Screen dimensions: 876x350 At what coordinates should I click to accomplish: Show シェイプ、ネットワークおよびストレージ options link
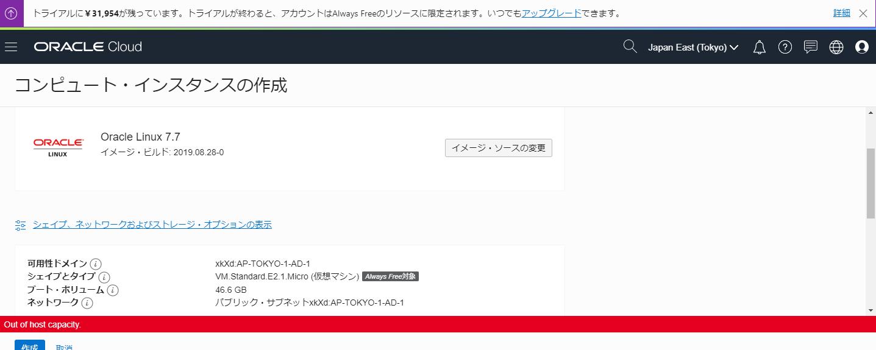click(152, 225)
